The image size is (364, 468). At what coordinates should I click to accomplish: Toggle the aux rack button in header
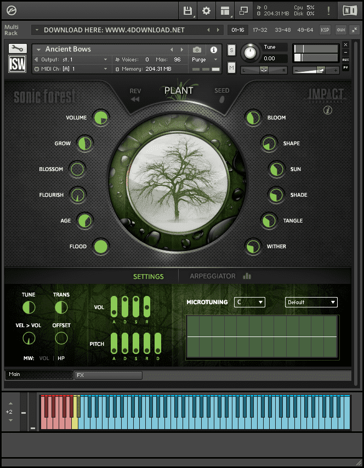click(x=341, y=30)
